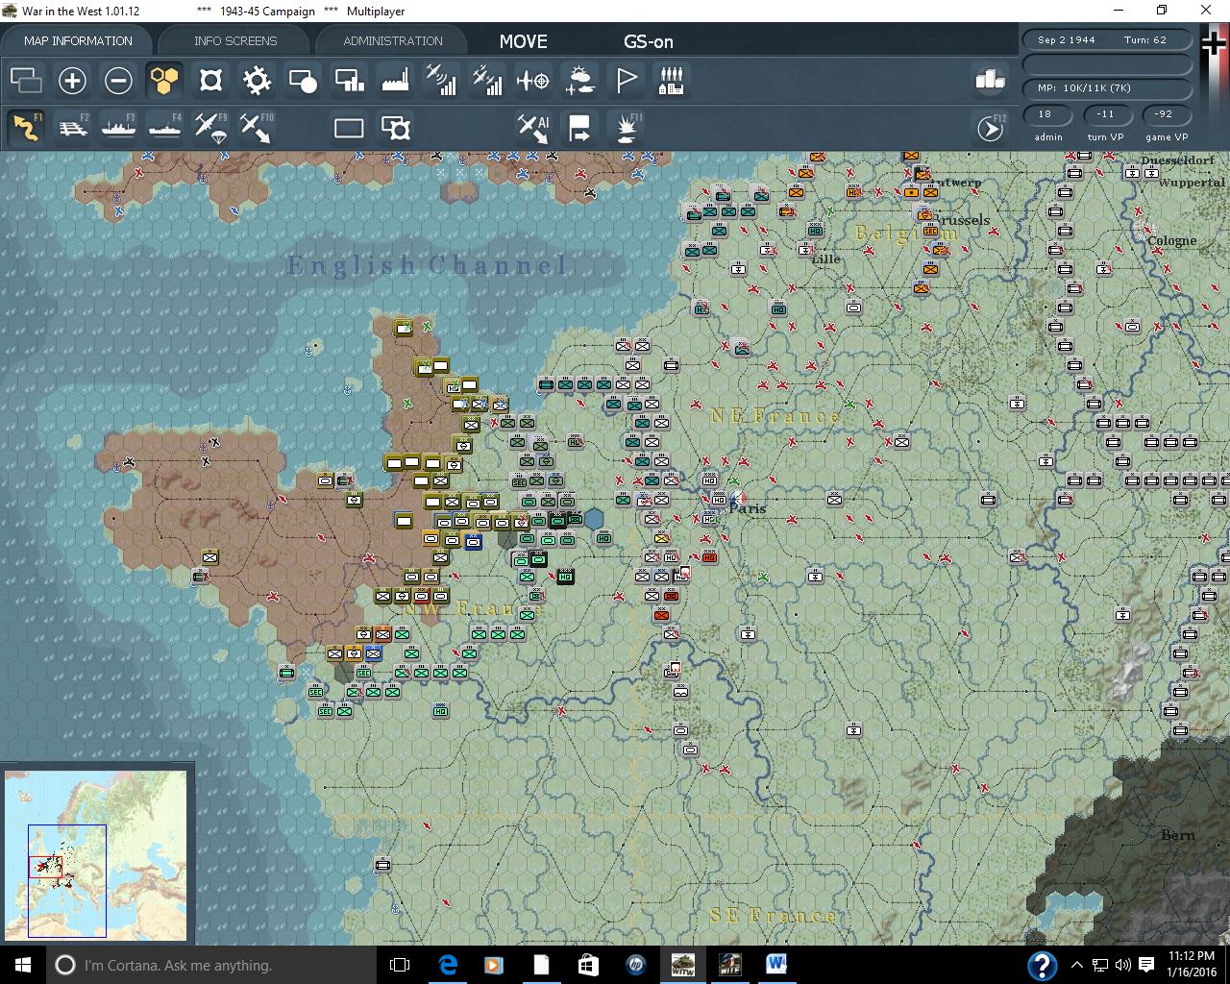Show factory locations with the factory icon
Viewport: 1230px width, 984px height.
395,81
